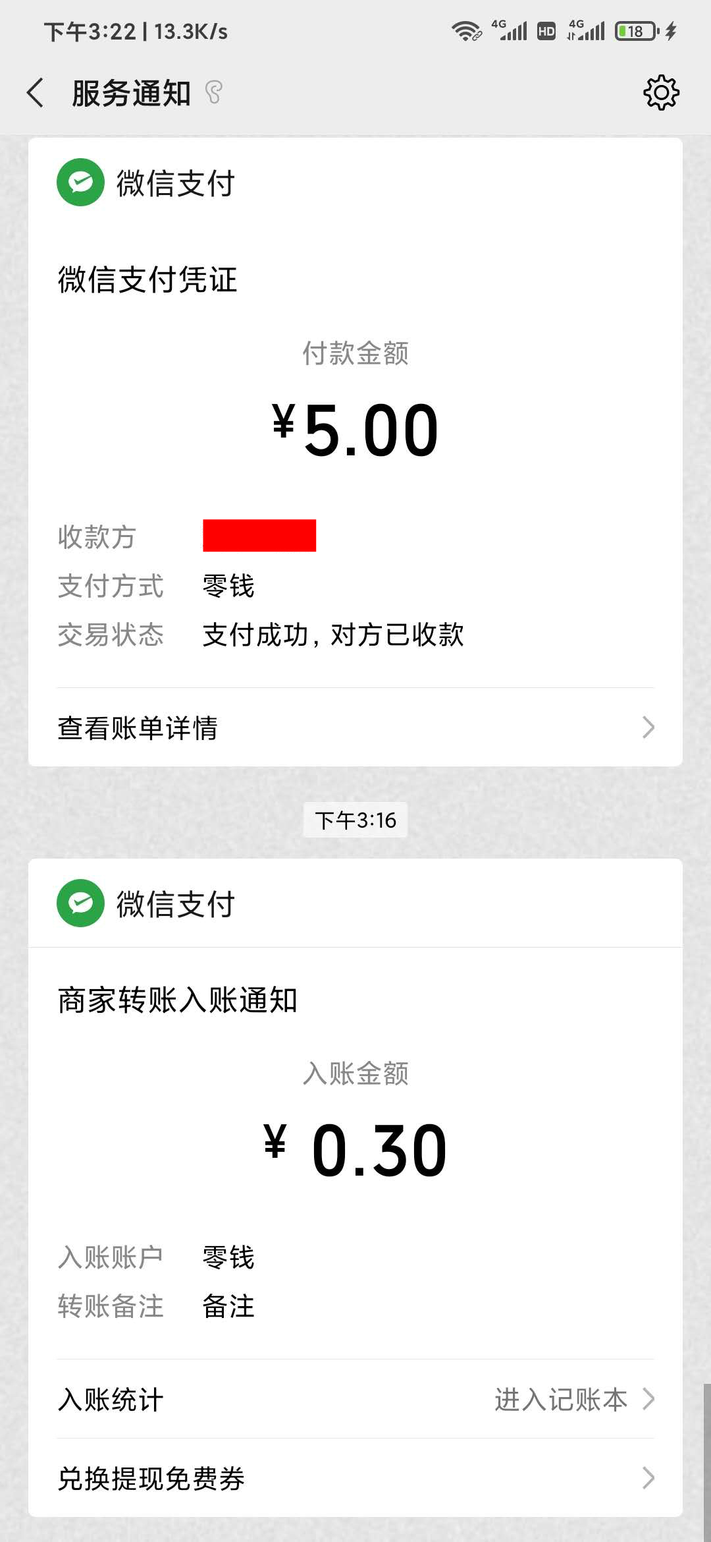Tap the red redacted payee block
Image resolution: width=711 pixels, height=1542 pixels.
click(x=259, y=536)
